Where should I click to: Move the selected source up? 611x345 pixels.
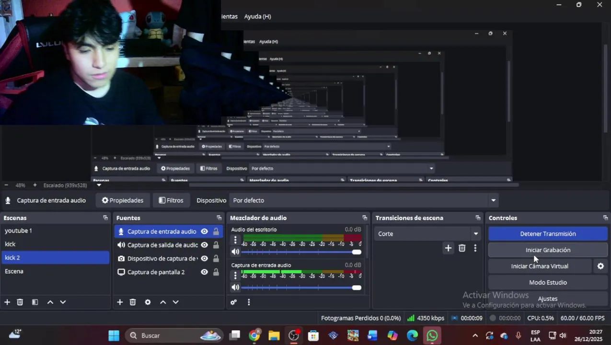point(163,302)
